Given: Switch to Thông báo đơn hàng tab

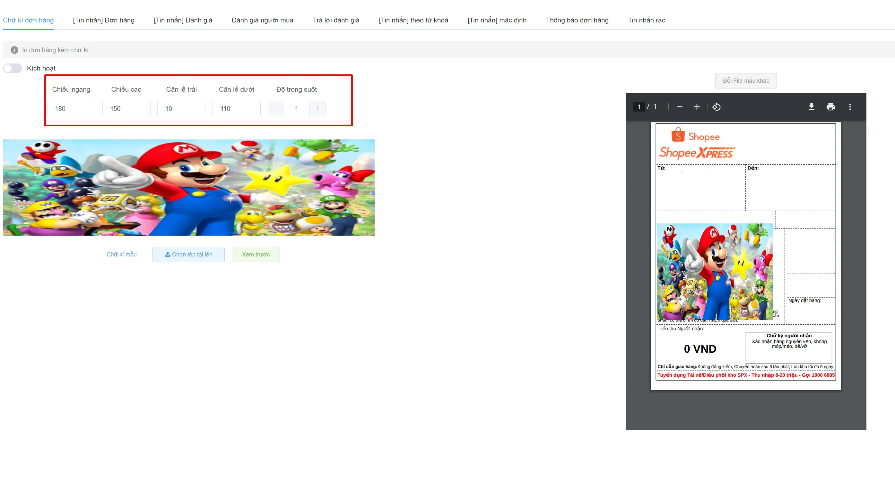Looking at the screenshot, I should pos(577,20).
